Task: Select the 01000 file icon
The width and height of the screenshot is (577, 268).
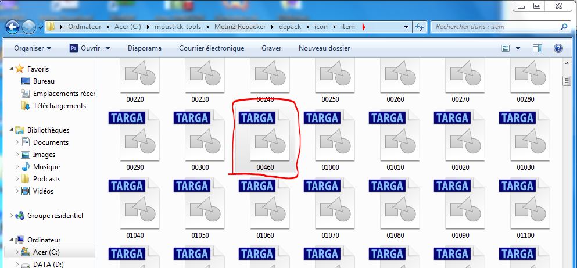Action: [330, 136]
